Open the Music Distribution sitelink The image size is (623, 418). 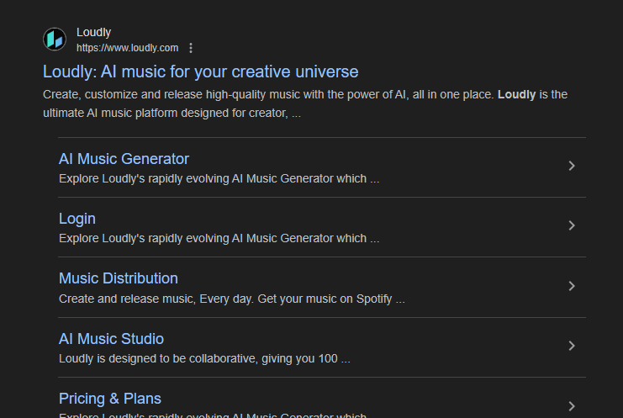coord(119,278)
